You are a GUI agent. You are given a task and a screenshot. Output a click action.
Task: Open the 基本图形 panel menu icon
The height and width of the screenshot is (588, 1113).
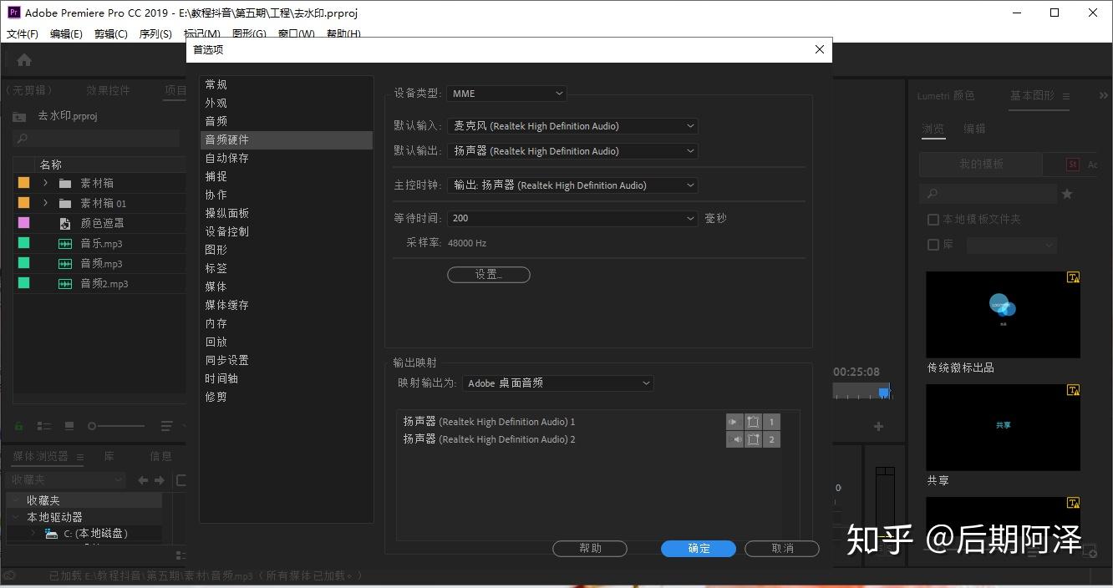(x=1066, y=96)
